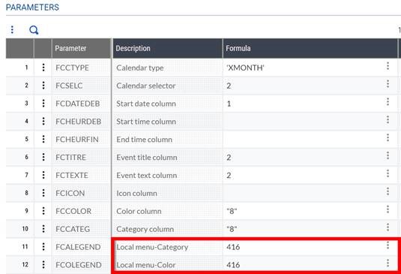The image size is (401, 274).
Task: Click the magnifier search icon above grid
Action: (x=34, y=30)
